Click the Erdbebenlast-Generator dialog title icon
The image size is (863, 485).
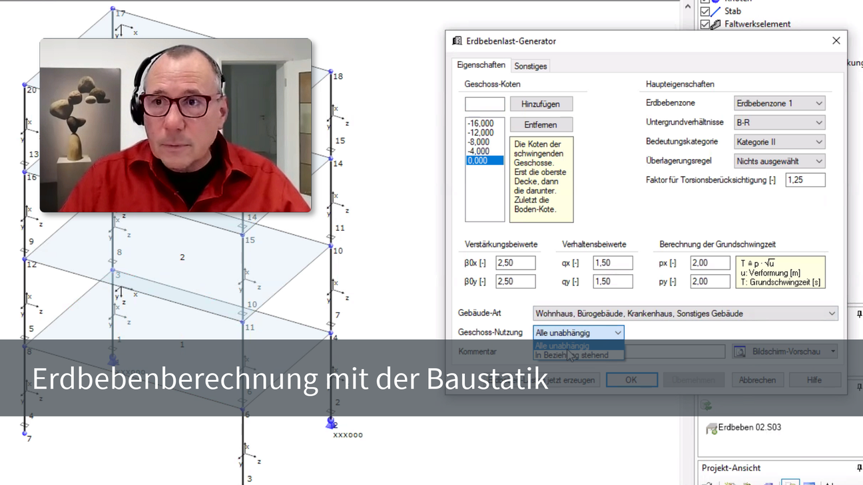[457, 41]
